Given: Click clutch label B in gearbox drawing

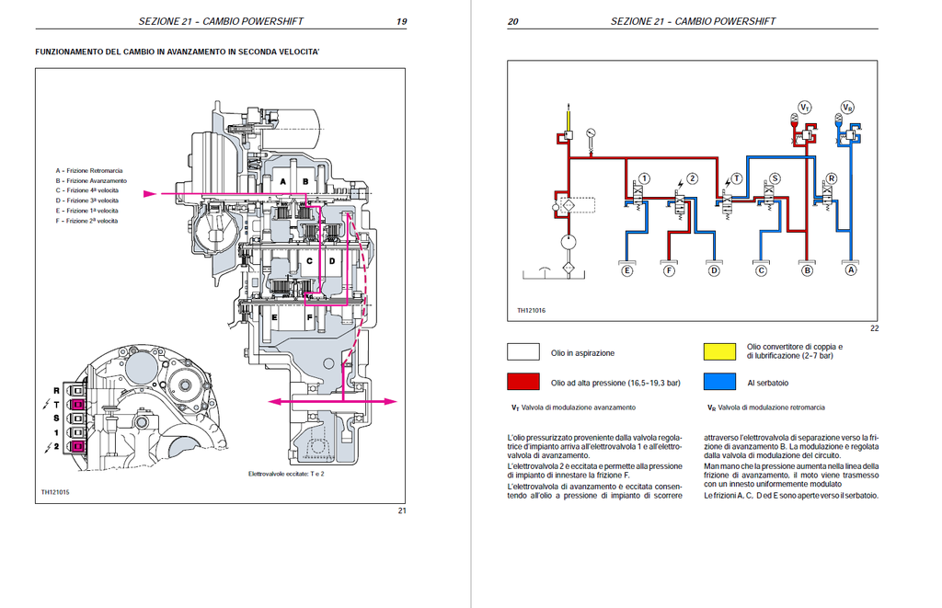Looking at the screenshot, I should pyautogui.click(x=305, y=181).
